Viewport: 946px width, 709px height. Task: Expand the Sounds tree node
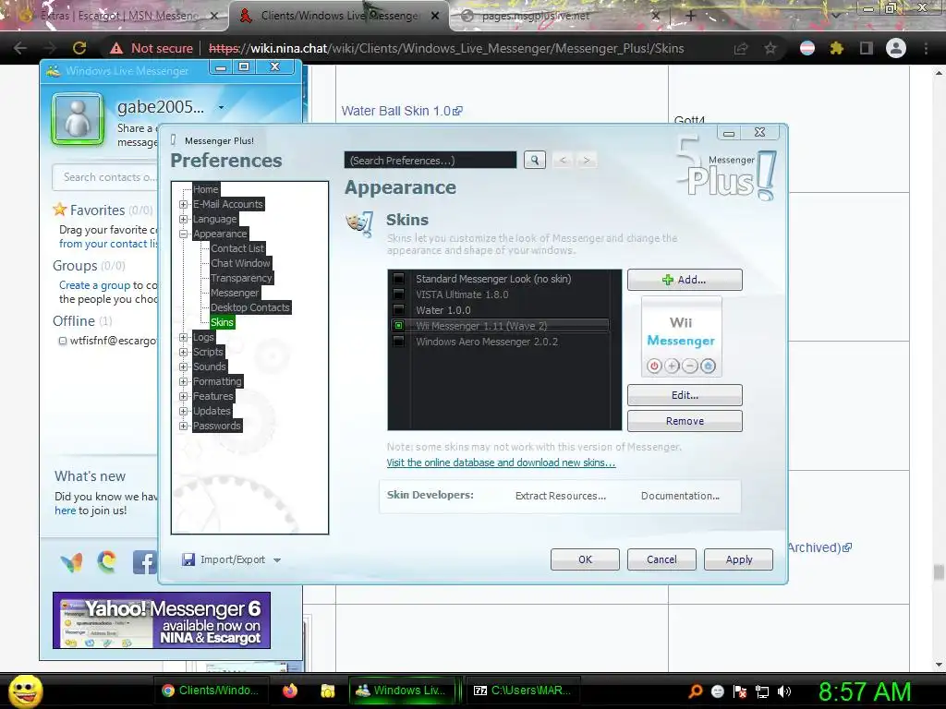coord(184,367)
